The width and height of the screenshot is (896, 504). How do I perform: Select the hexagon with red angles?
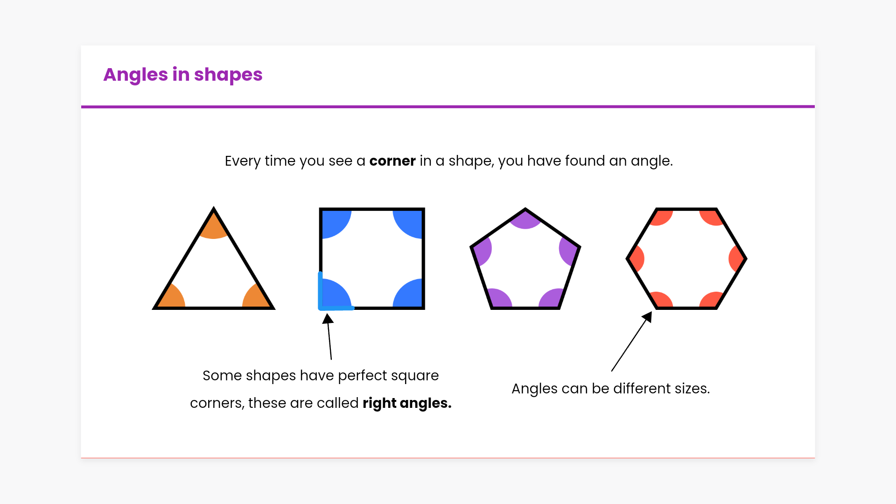(x=686, y=258)
